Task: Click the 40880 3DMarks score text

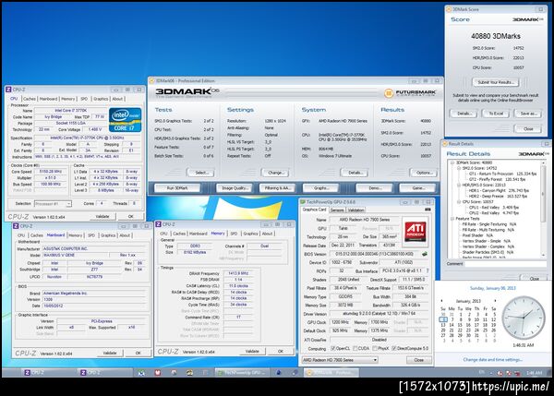Action: pos(495,36)
